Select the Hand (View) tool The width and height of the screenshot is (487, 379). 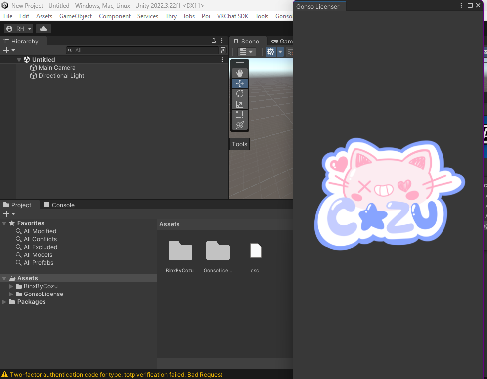pos(239,73)
